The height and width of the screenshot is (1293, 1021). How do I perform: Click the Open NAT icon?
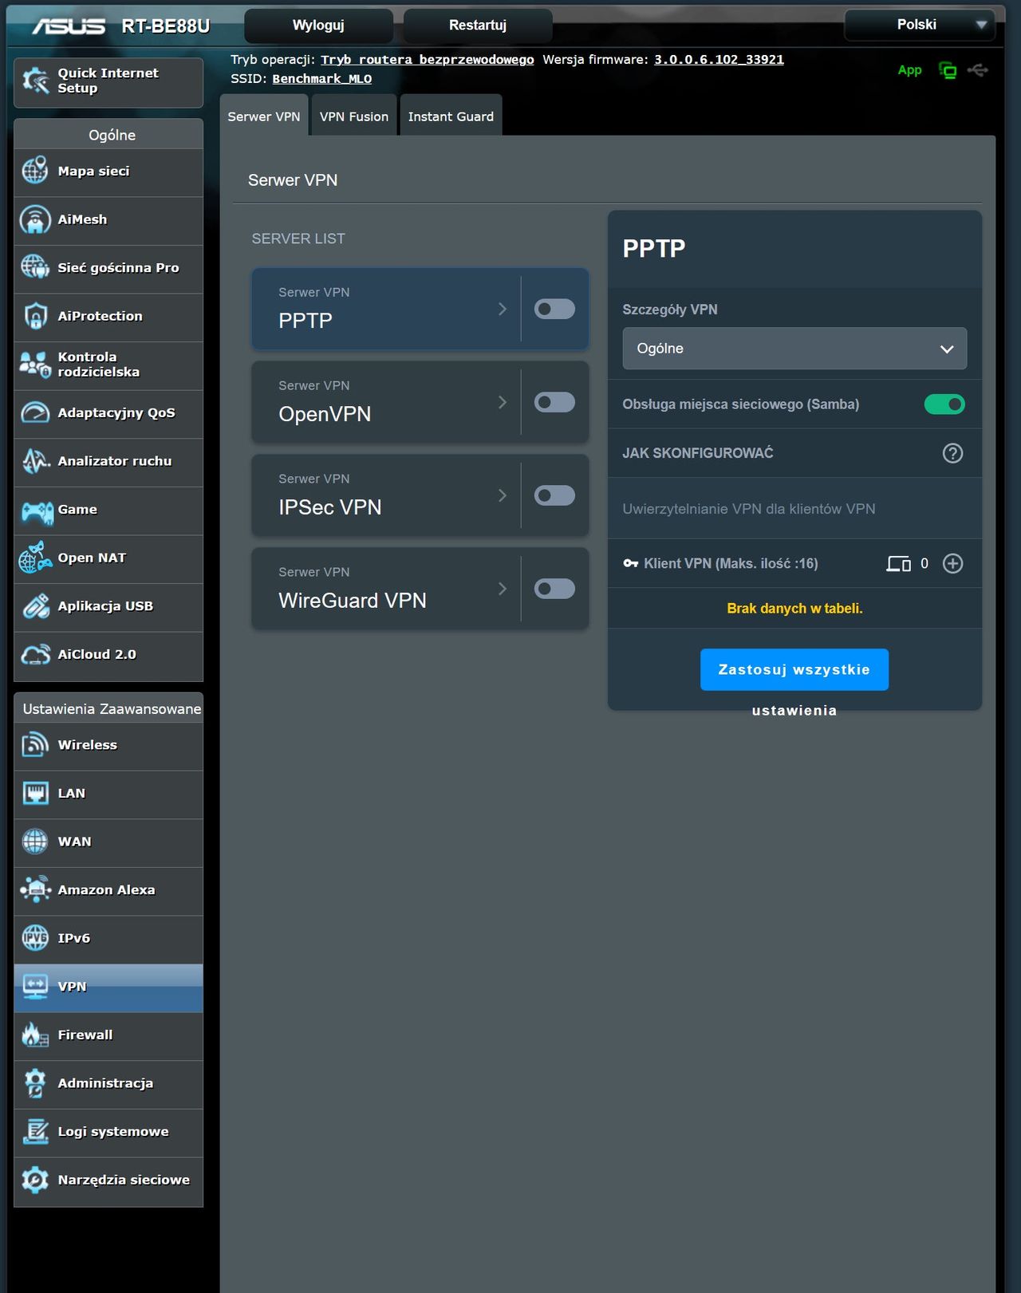tap(35, 558)
